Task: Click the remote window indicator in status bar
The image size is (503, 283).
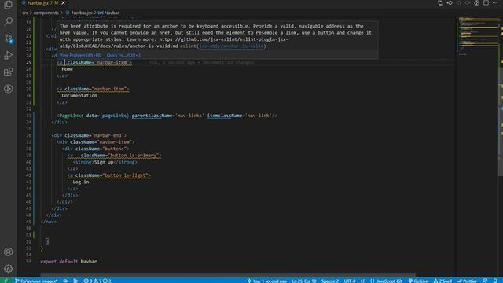Action: tap(6, 281)
